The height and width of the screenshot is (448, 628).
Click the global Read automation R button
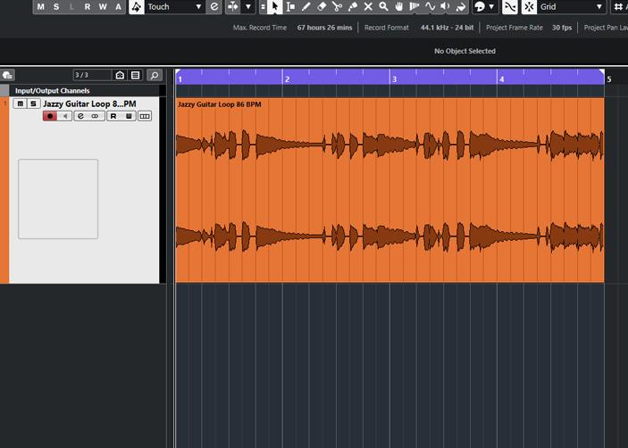click(87, 7)
